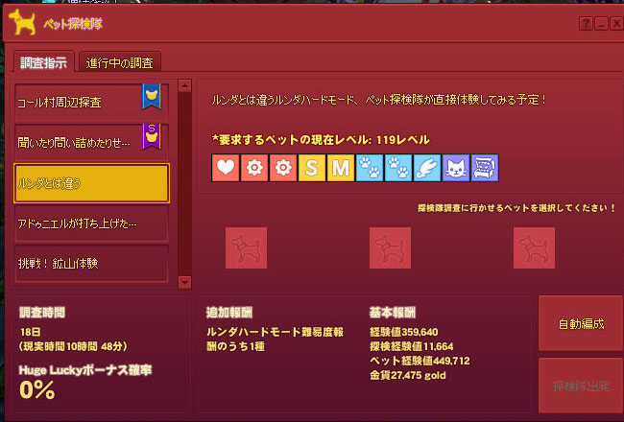The height and width of the screenshot is (422, 624).
Task: Select the highlighted ルンダとは違う mission
Action: pyautogui.click(x=91, y=183)
